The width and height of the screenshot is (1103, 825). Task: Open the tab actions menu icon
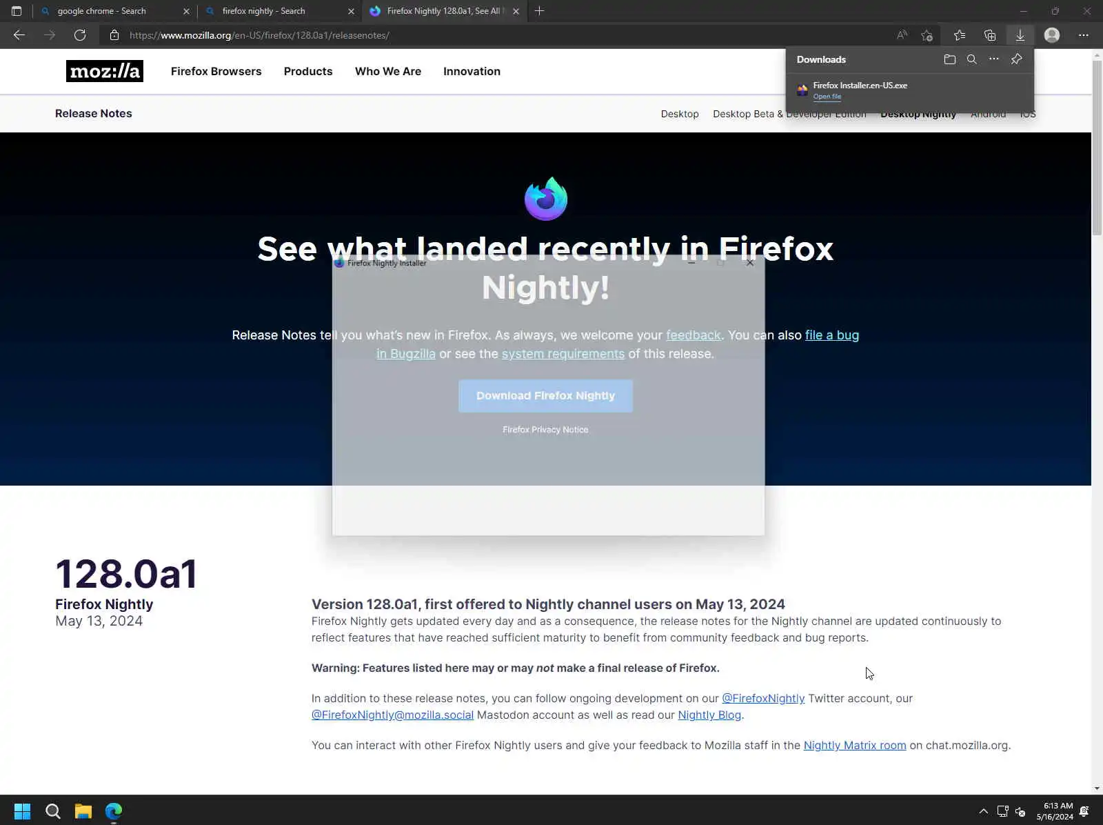(17, 11)
